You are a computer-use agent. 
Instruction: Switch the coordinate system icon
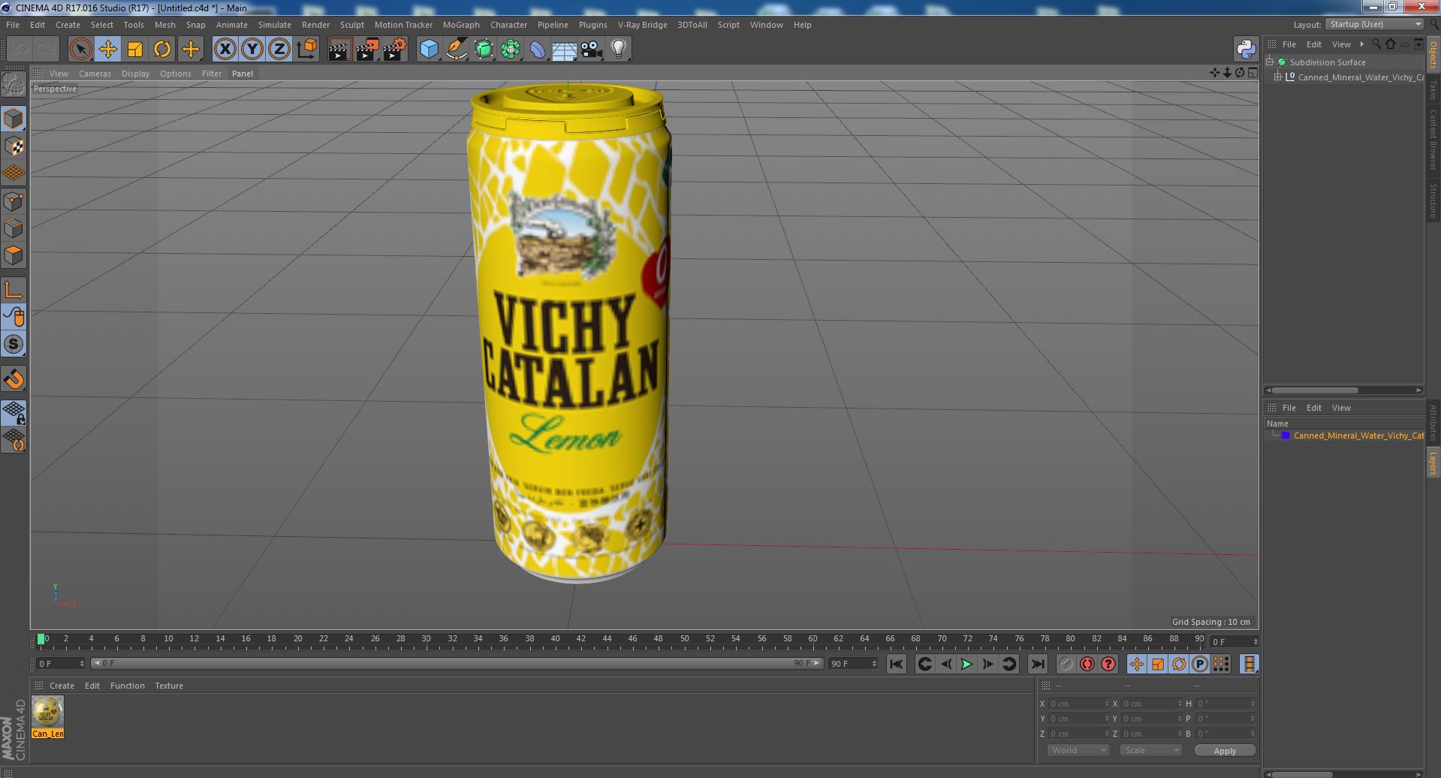[x=306, y=50]
